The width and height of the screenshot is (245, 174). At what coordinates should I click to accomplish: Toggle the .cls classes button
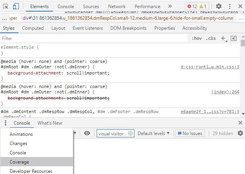(x=211, y=38)
